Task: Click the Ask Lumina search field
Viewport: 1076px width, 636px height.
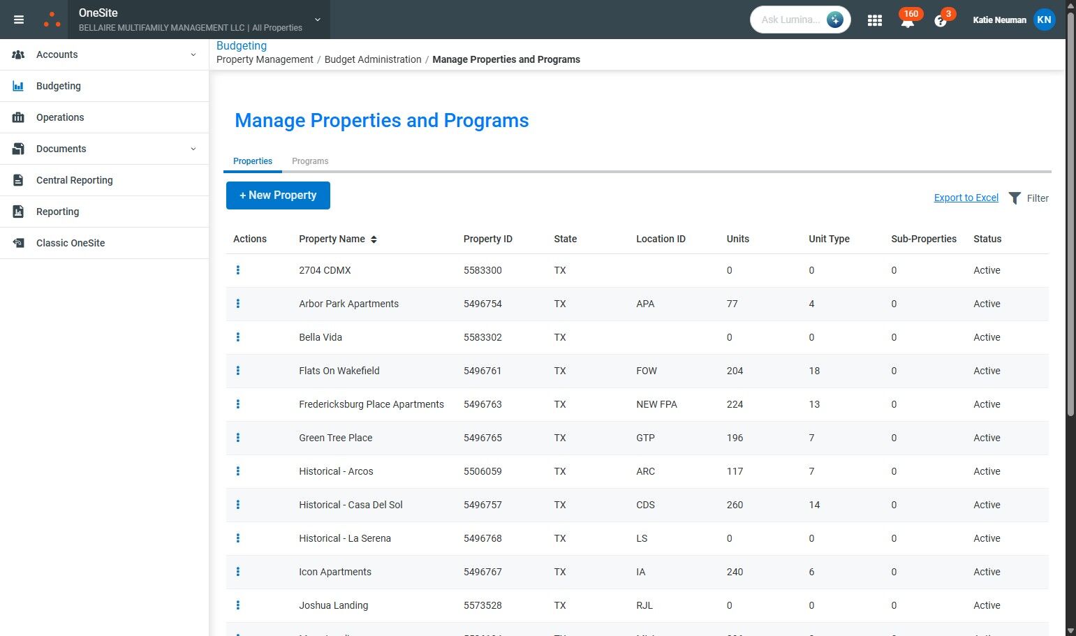Action: [790, 20]
